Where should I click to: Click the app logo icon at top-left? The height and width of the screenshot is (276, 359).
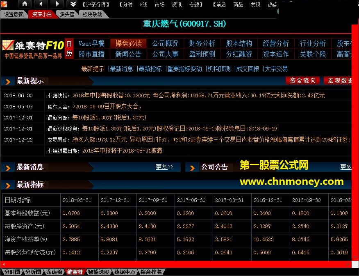[x=4, y=4]
